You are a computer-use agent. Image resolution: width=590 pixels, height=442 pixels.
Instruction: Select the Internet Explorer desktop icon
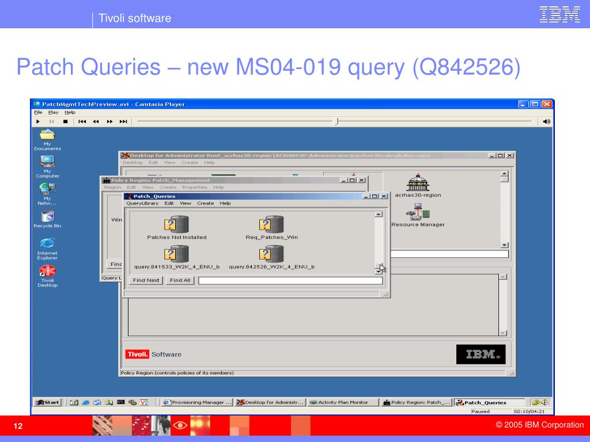tap(47, 243)
